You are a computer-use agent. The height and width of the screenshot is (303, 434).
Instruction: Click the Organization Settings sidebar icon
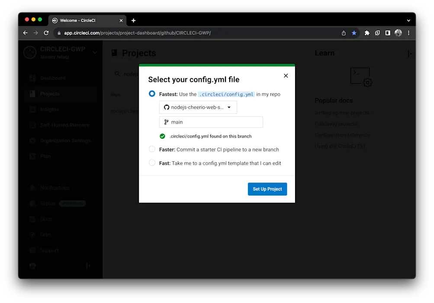(x=32, y=140)
